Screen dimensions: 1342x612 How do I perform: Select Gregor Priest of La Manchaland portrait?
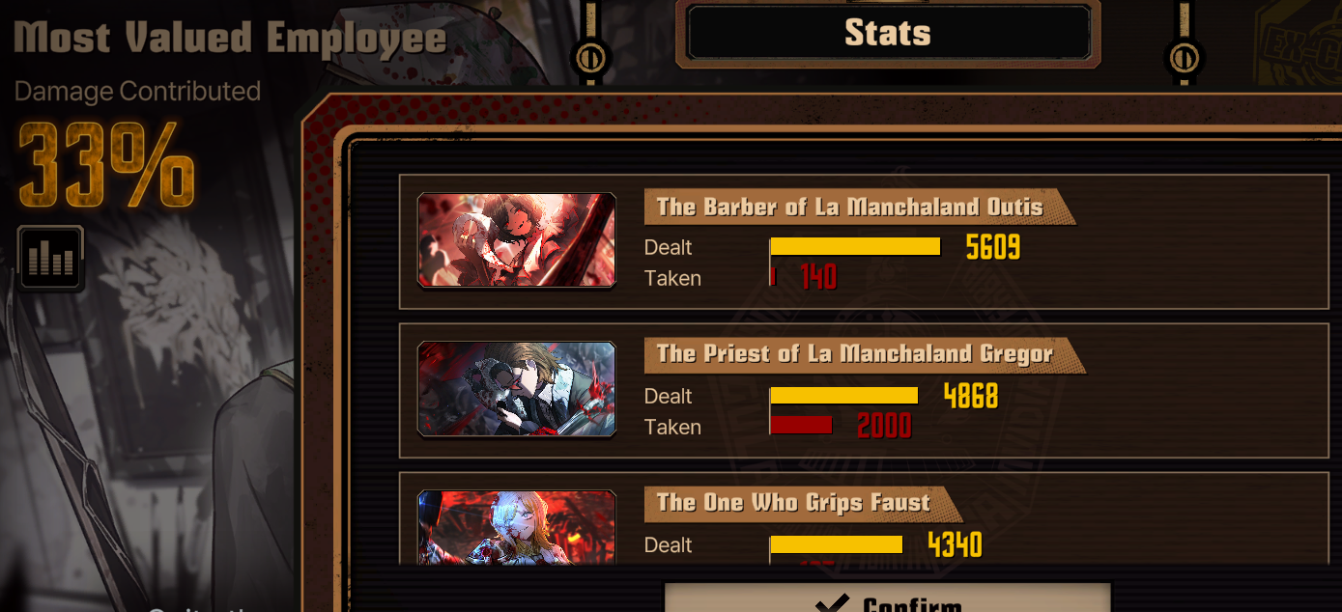coord(517,388)
